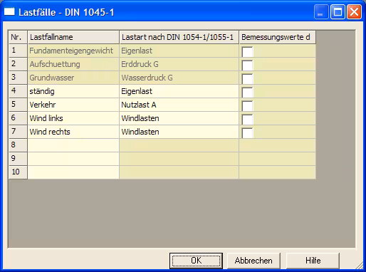Select row header number 5
This screenshot has width=366, height=272.
[18, 105]
